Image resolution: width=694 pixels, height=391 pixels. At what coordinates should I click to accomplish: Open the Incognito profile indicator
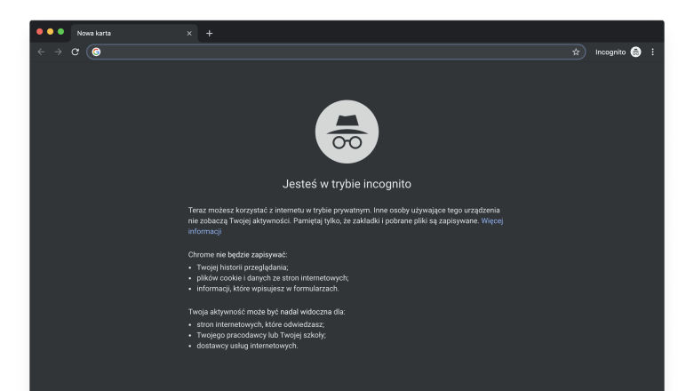pyautogui.click(x=618, y=52)
